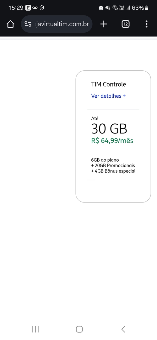
Task: Open the three-dot browser menu
Action: [x=147, y=24]
